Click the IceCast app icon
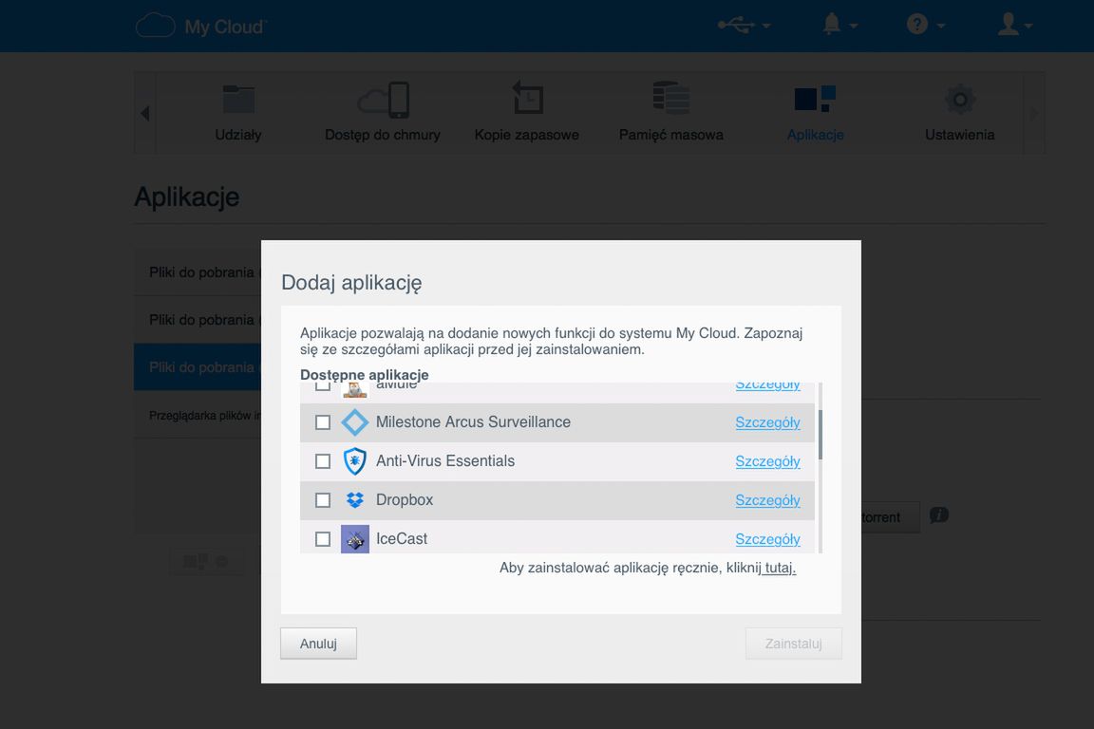Viewport: 1094px width, 729px height. pos(354,539)
